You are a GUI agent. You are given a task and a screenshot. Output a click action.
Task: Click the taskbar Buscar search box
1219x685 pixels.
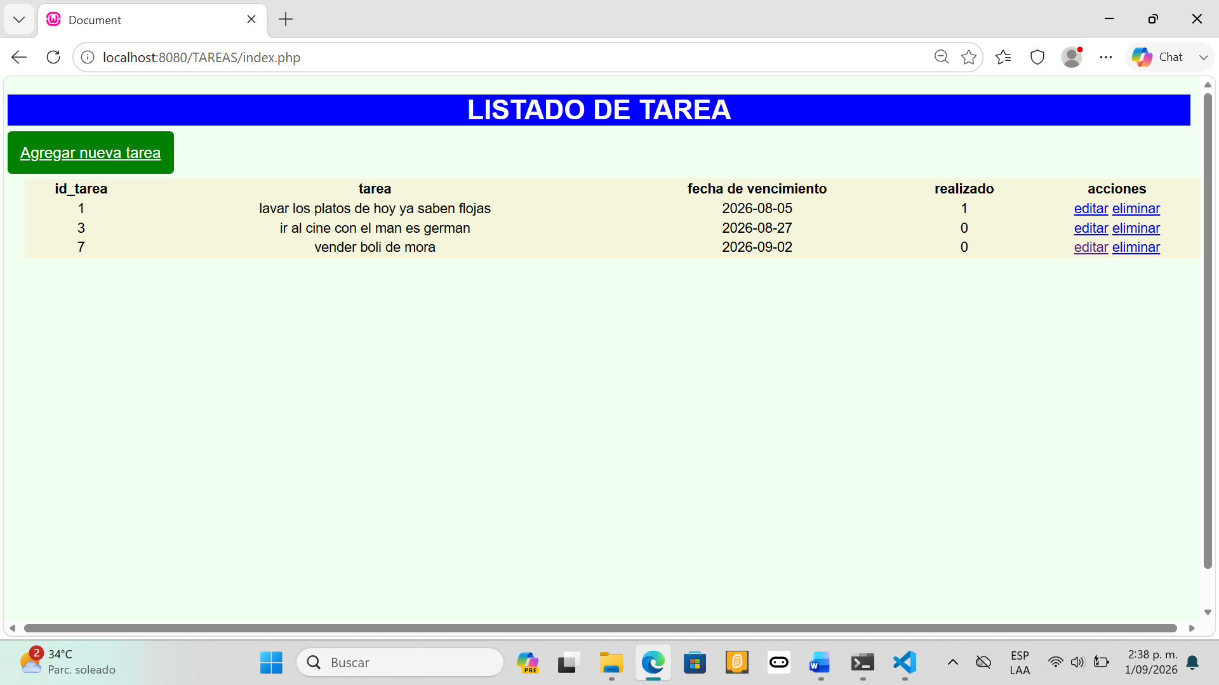400,663
